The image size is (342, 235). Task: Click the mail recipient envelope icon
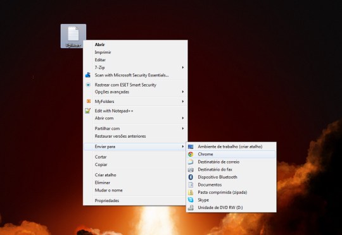coord(191,162)
